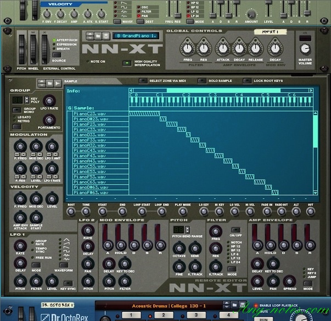Fold the NN-XT main panel with the corner triangle
The width and height of the screenshot is (331, 321).
pos(10,35)
